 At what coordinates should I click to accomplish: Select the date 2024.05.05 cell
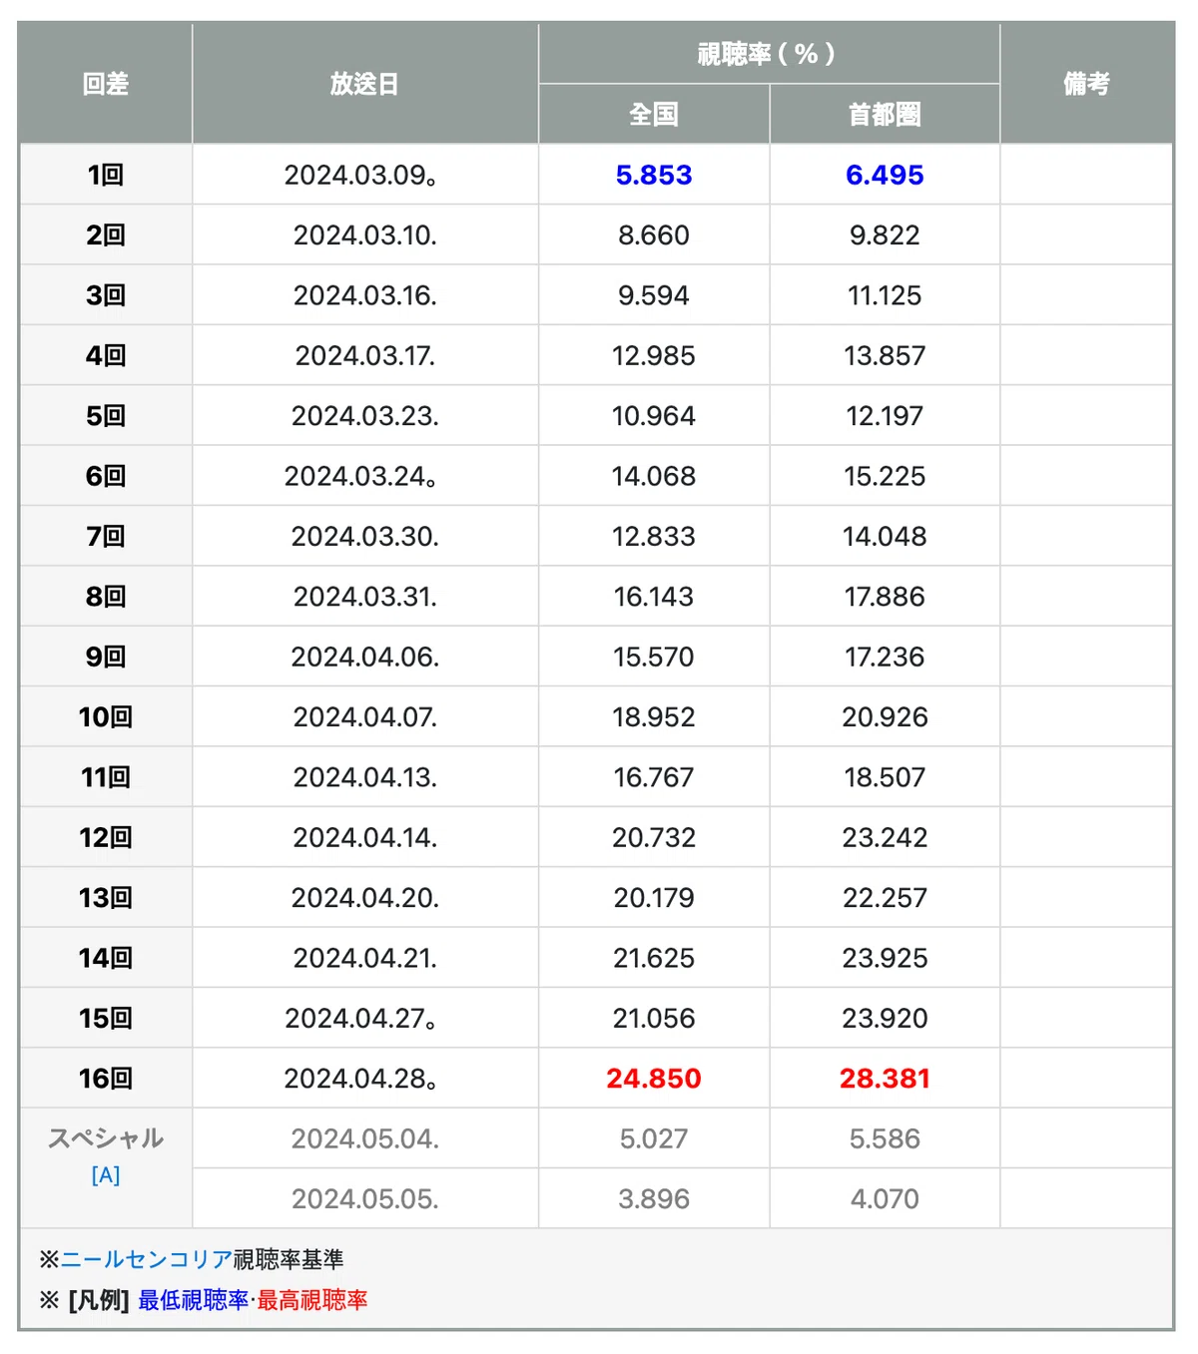pos(365,1199)
